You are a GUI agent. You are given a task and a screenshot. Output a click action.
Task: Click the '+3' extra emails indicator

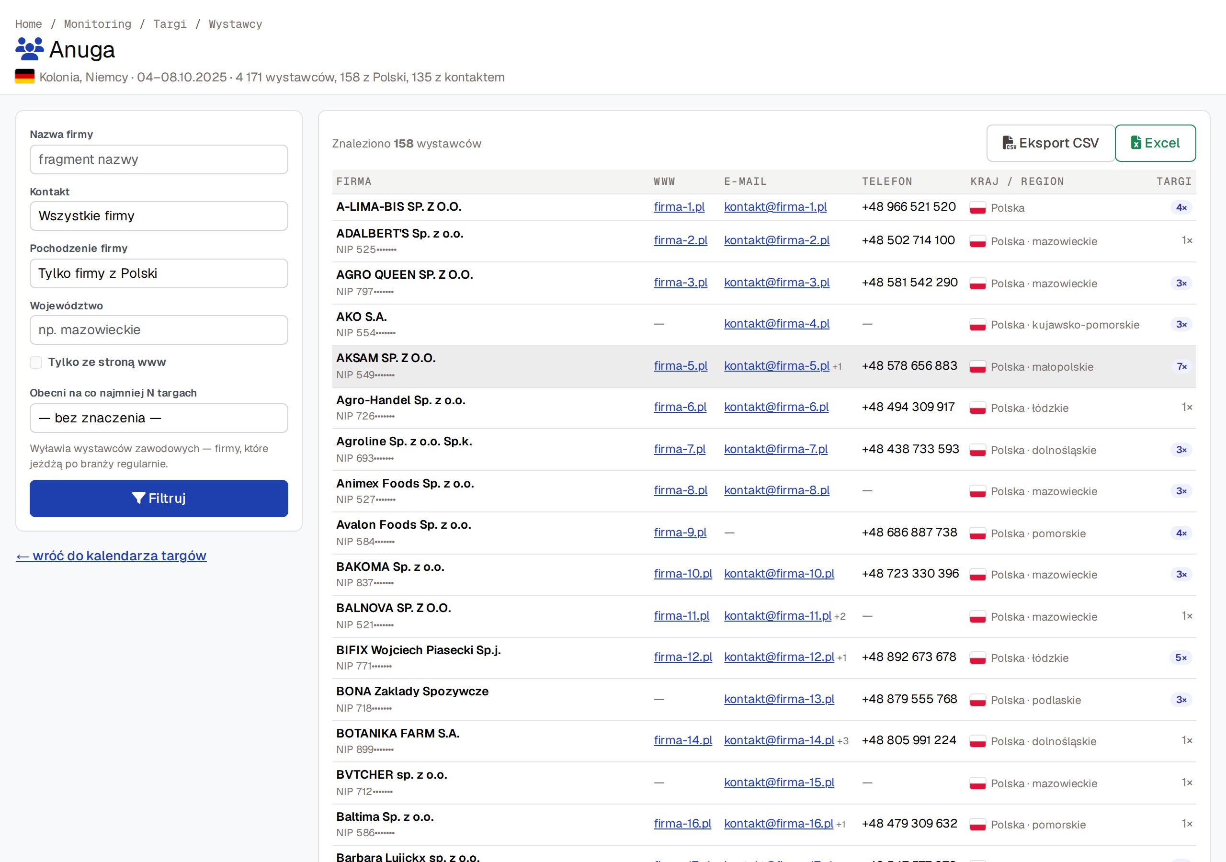point(842,741)
